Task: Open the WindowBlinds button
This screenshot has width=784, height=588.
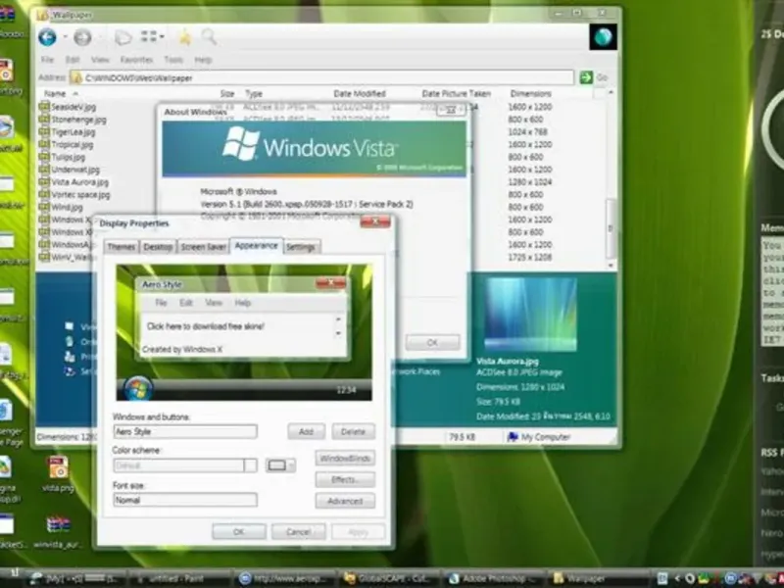Action: [345, 459]
